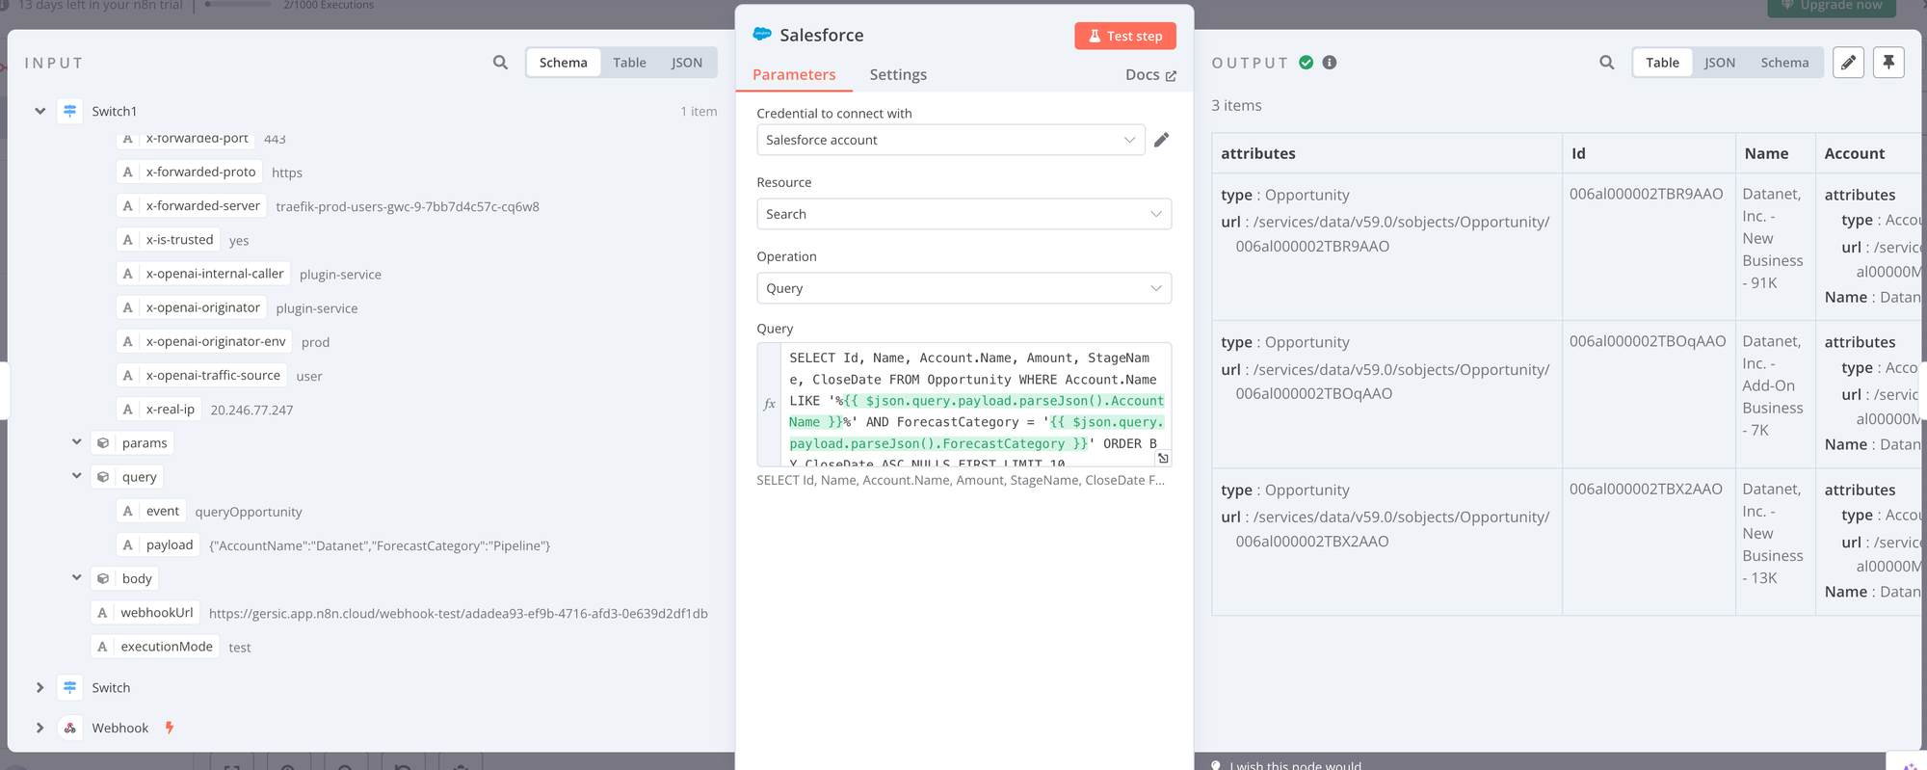
Task: Select the webhookUrl field
Action: 145,613
